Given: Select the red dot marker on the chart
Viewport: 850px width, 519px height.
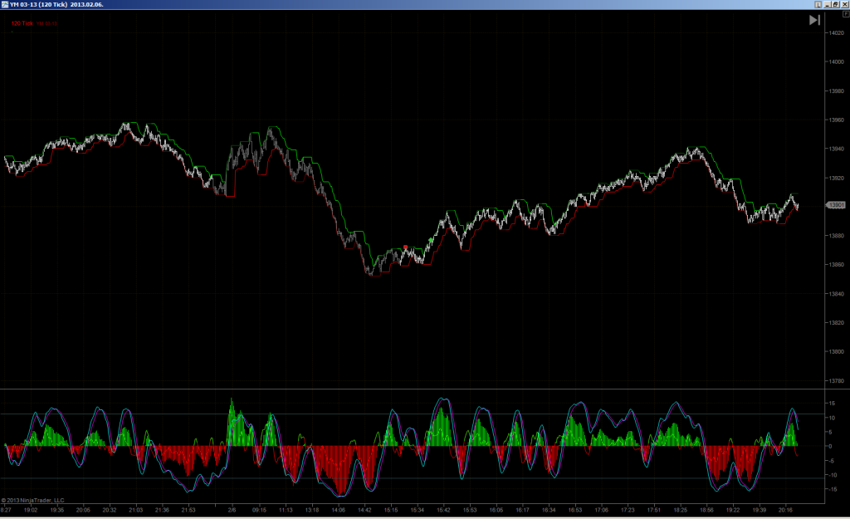Looking at the screenshot, I should pyautogui.click(x=405, y=247).
